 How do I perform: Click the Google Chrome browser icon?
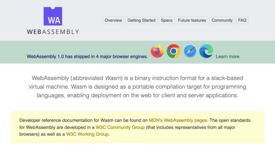coord(173,51)
